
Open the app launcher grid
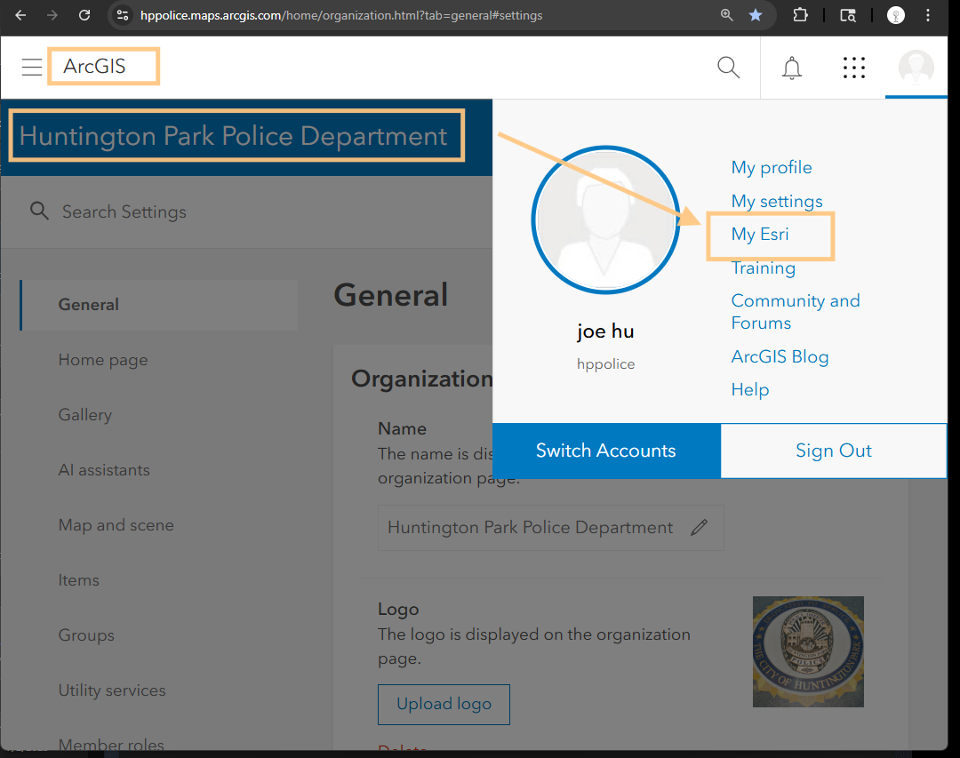(853, 68)
